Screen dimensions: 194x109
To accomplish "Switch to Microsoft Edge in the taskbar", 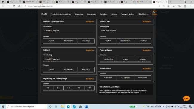I will tap(68, 107).
